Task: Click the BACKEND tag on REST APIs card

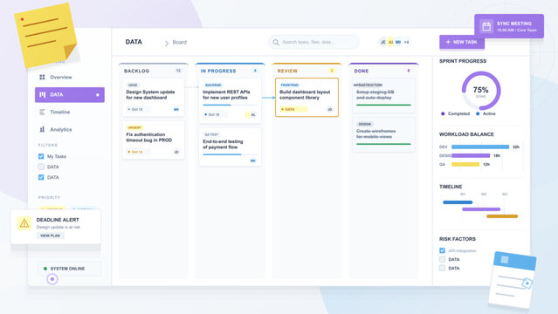Action: 213,85
